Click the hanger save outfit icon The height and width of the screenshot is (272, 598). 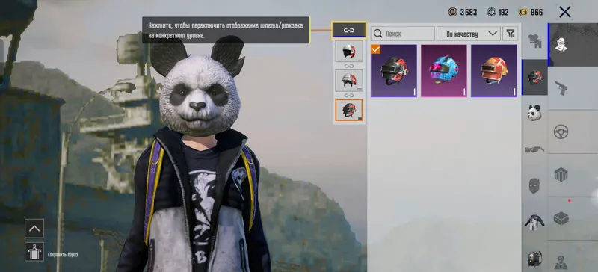click(x=34, y=252)
